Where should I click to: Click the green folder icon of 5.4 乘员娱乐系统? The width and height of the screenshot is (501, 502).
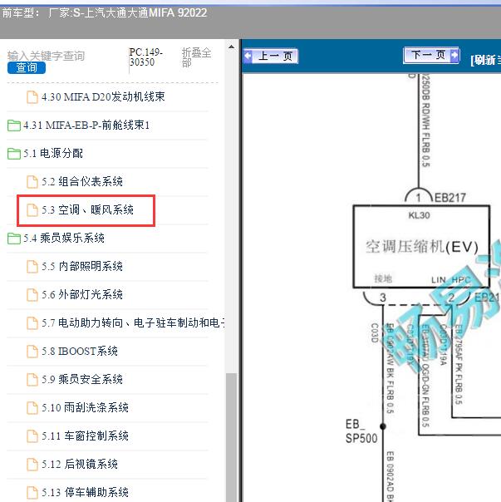click(x=14, y=239)
